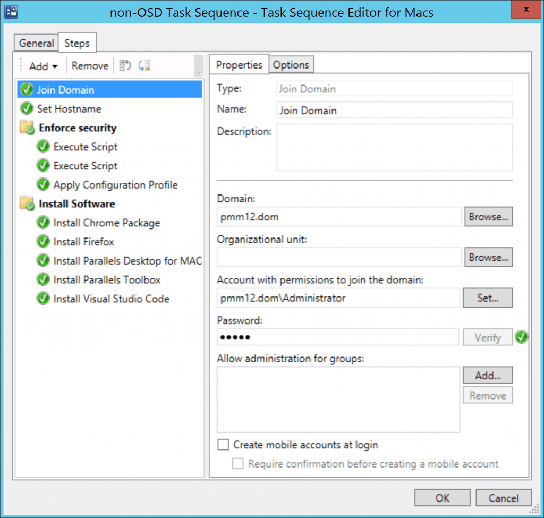Select the Install Software group
The width and height of the screenshot is (544, 518).
[x=76, y=203]
